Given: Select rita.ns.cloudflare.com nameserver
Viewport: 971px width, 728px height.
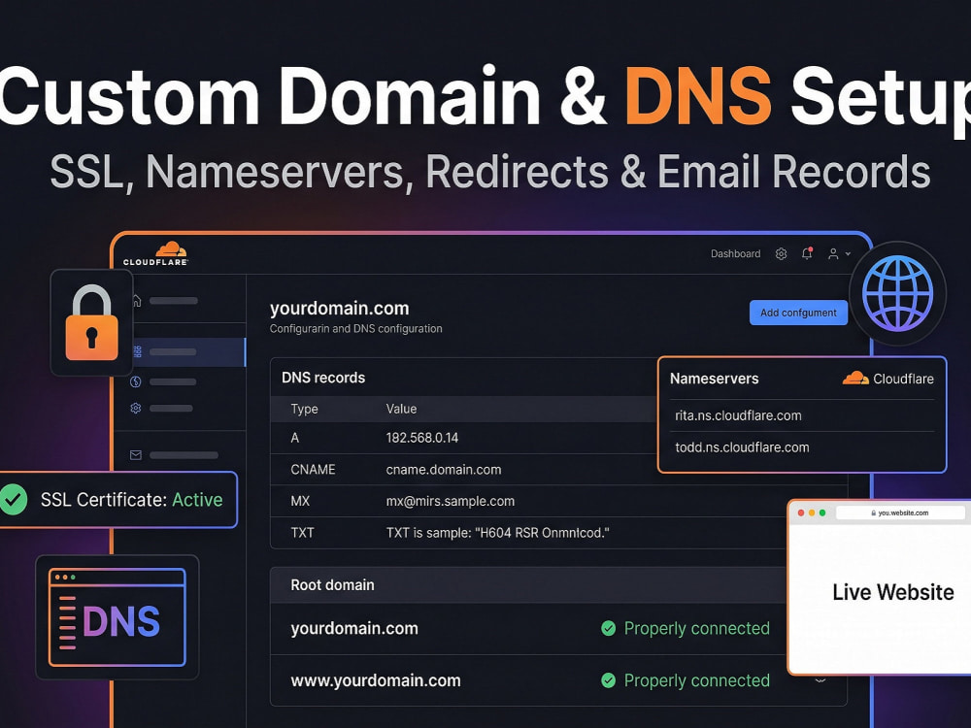Looking at the screenshot, I should [738, 415].
